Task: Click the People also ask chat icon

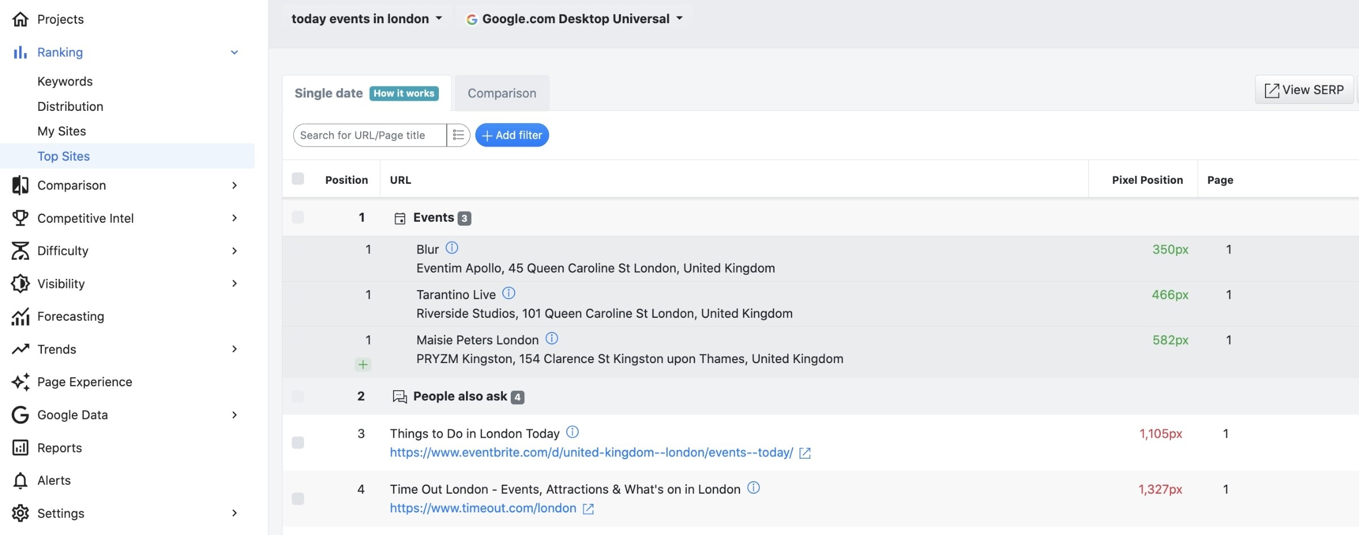Action: point(400,397)
